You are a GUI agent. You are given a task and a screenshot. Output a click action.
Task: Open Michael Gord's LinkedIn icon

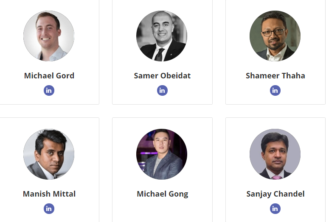click(49, 90)
